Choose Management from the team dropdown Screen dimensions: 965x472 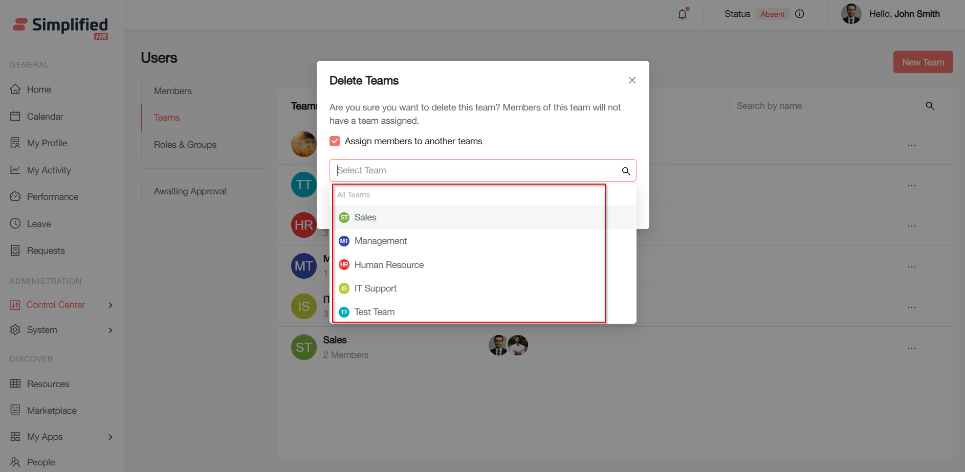click(x=381, y=241)
